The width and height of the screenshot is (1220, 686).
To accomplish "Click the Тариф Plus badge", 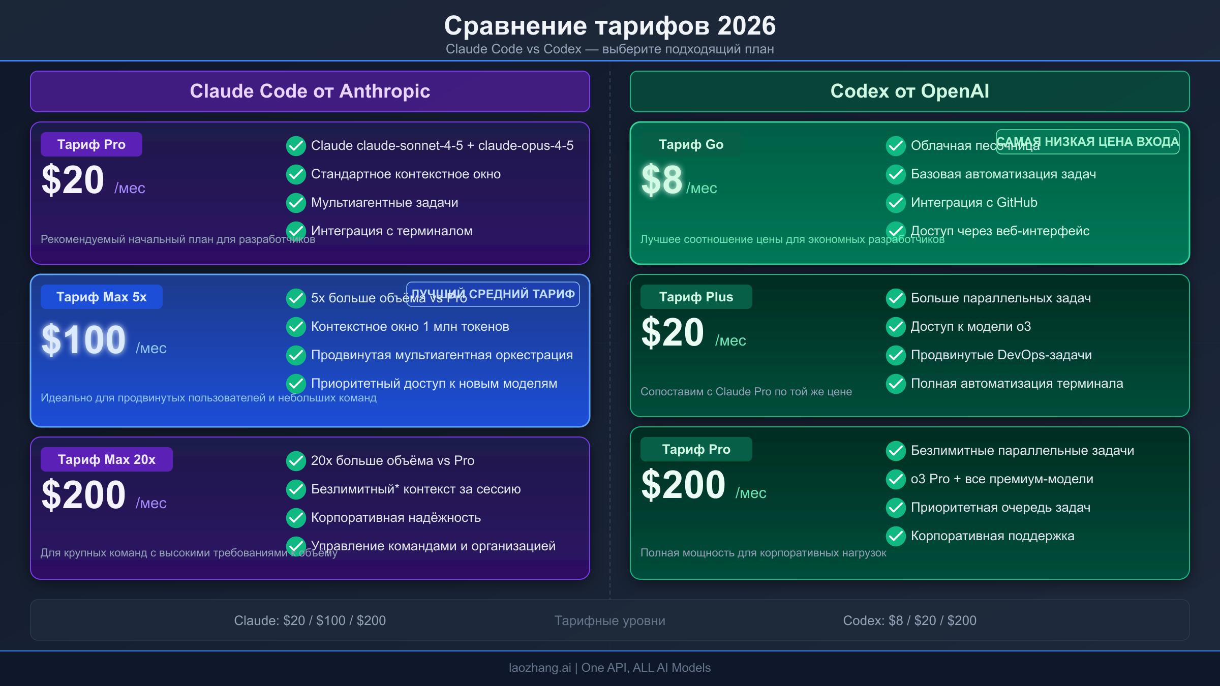I will tap(696, 296).
